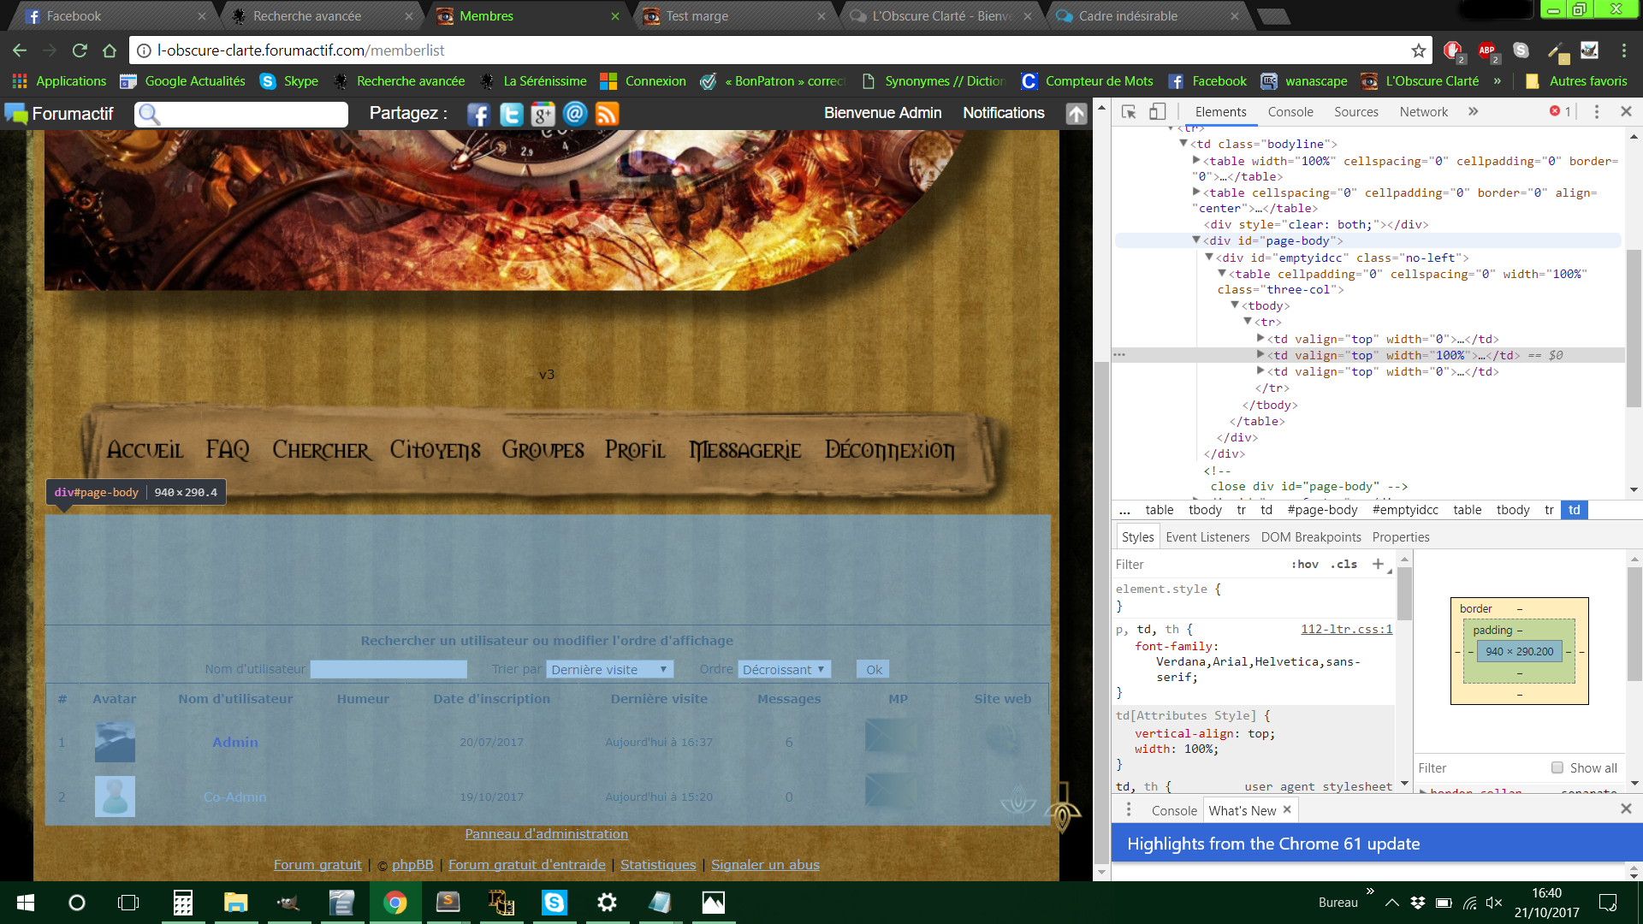Click the Panneau d'administration link

click(x=546, y=834)
